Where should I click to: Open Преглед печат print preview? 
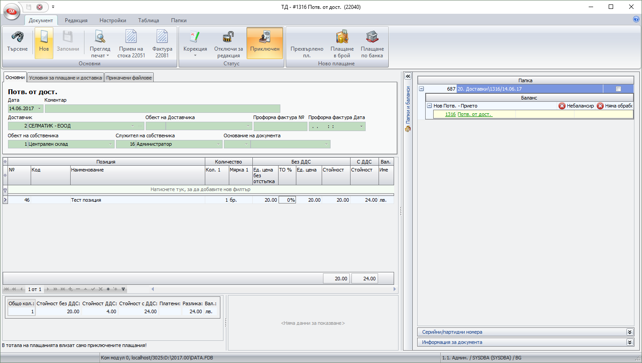click(100, 43)
